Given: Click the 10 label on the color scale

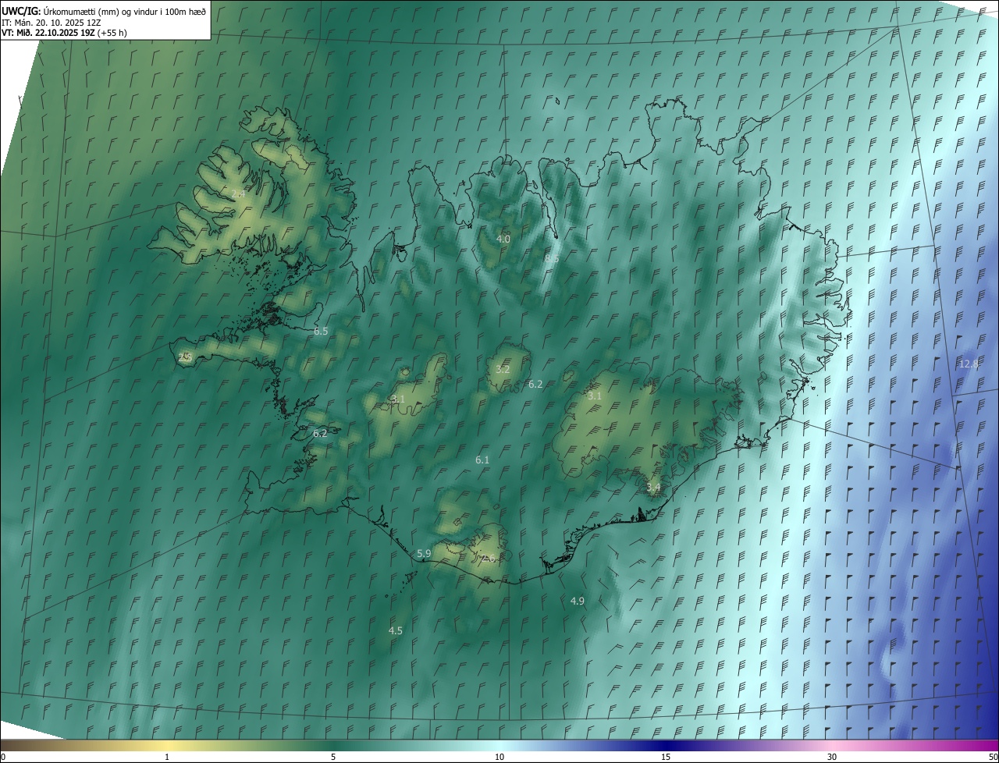Looking at the screenshot, I should pyautogui.click(x=499, y=757).
